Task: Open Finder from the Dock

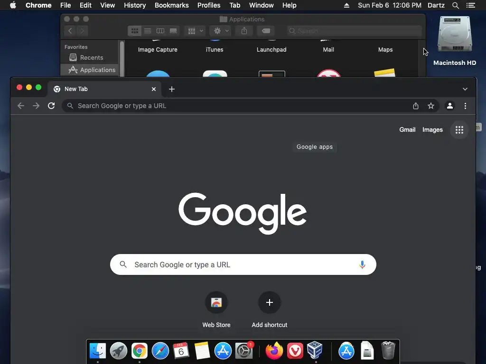Action: pos(98,351)
